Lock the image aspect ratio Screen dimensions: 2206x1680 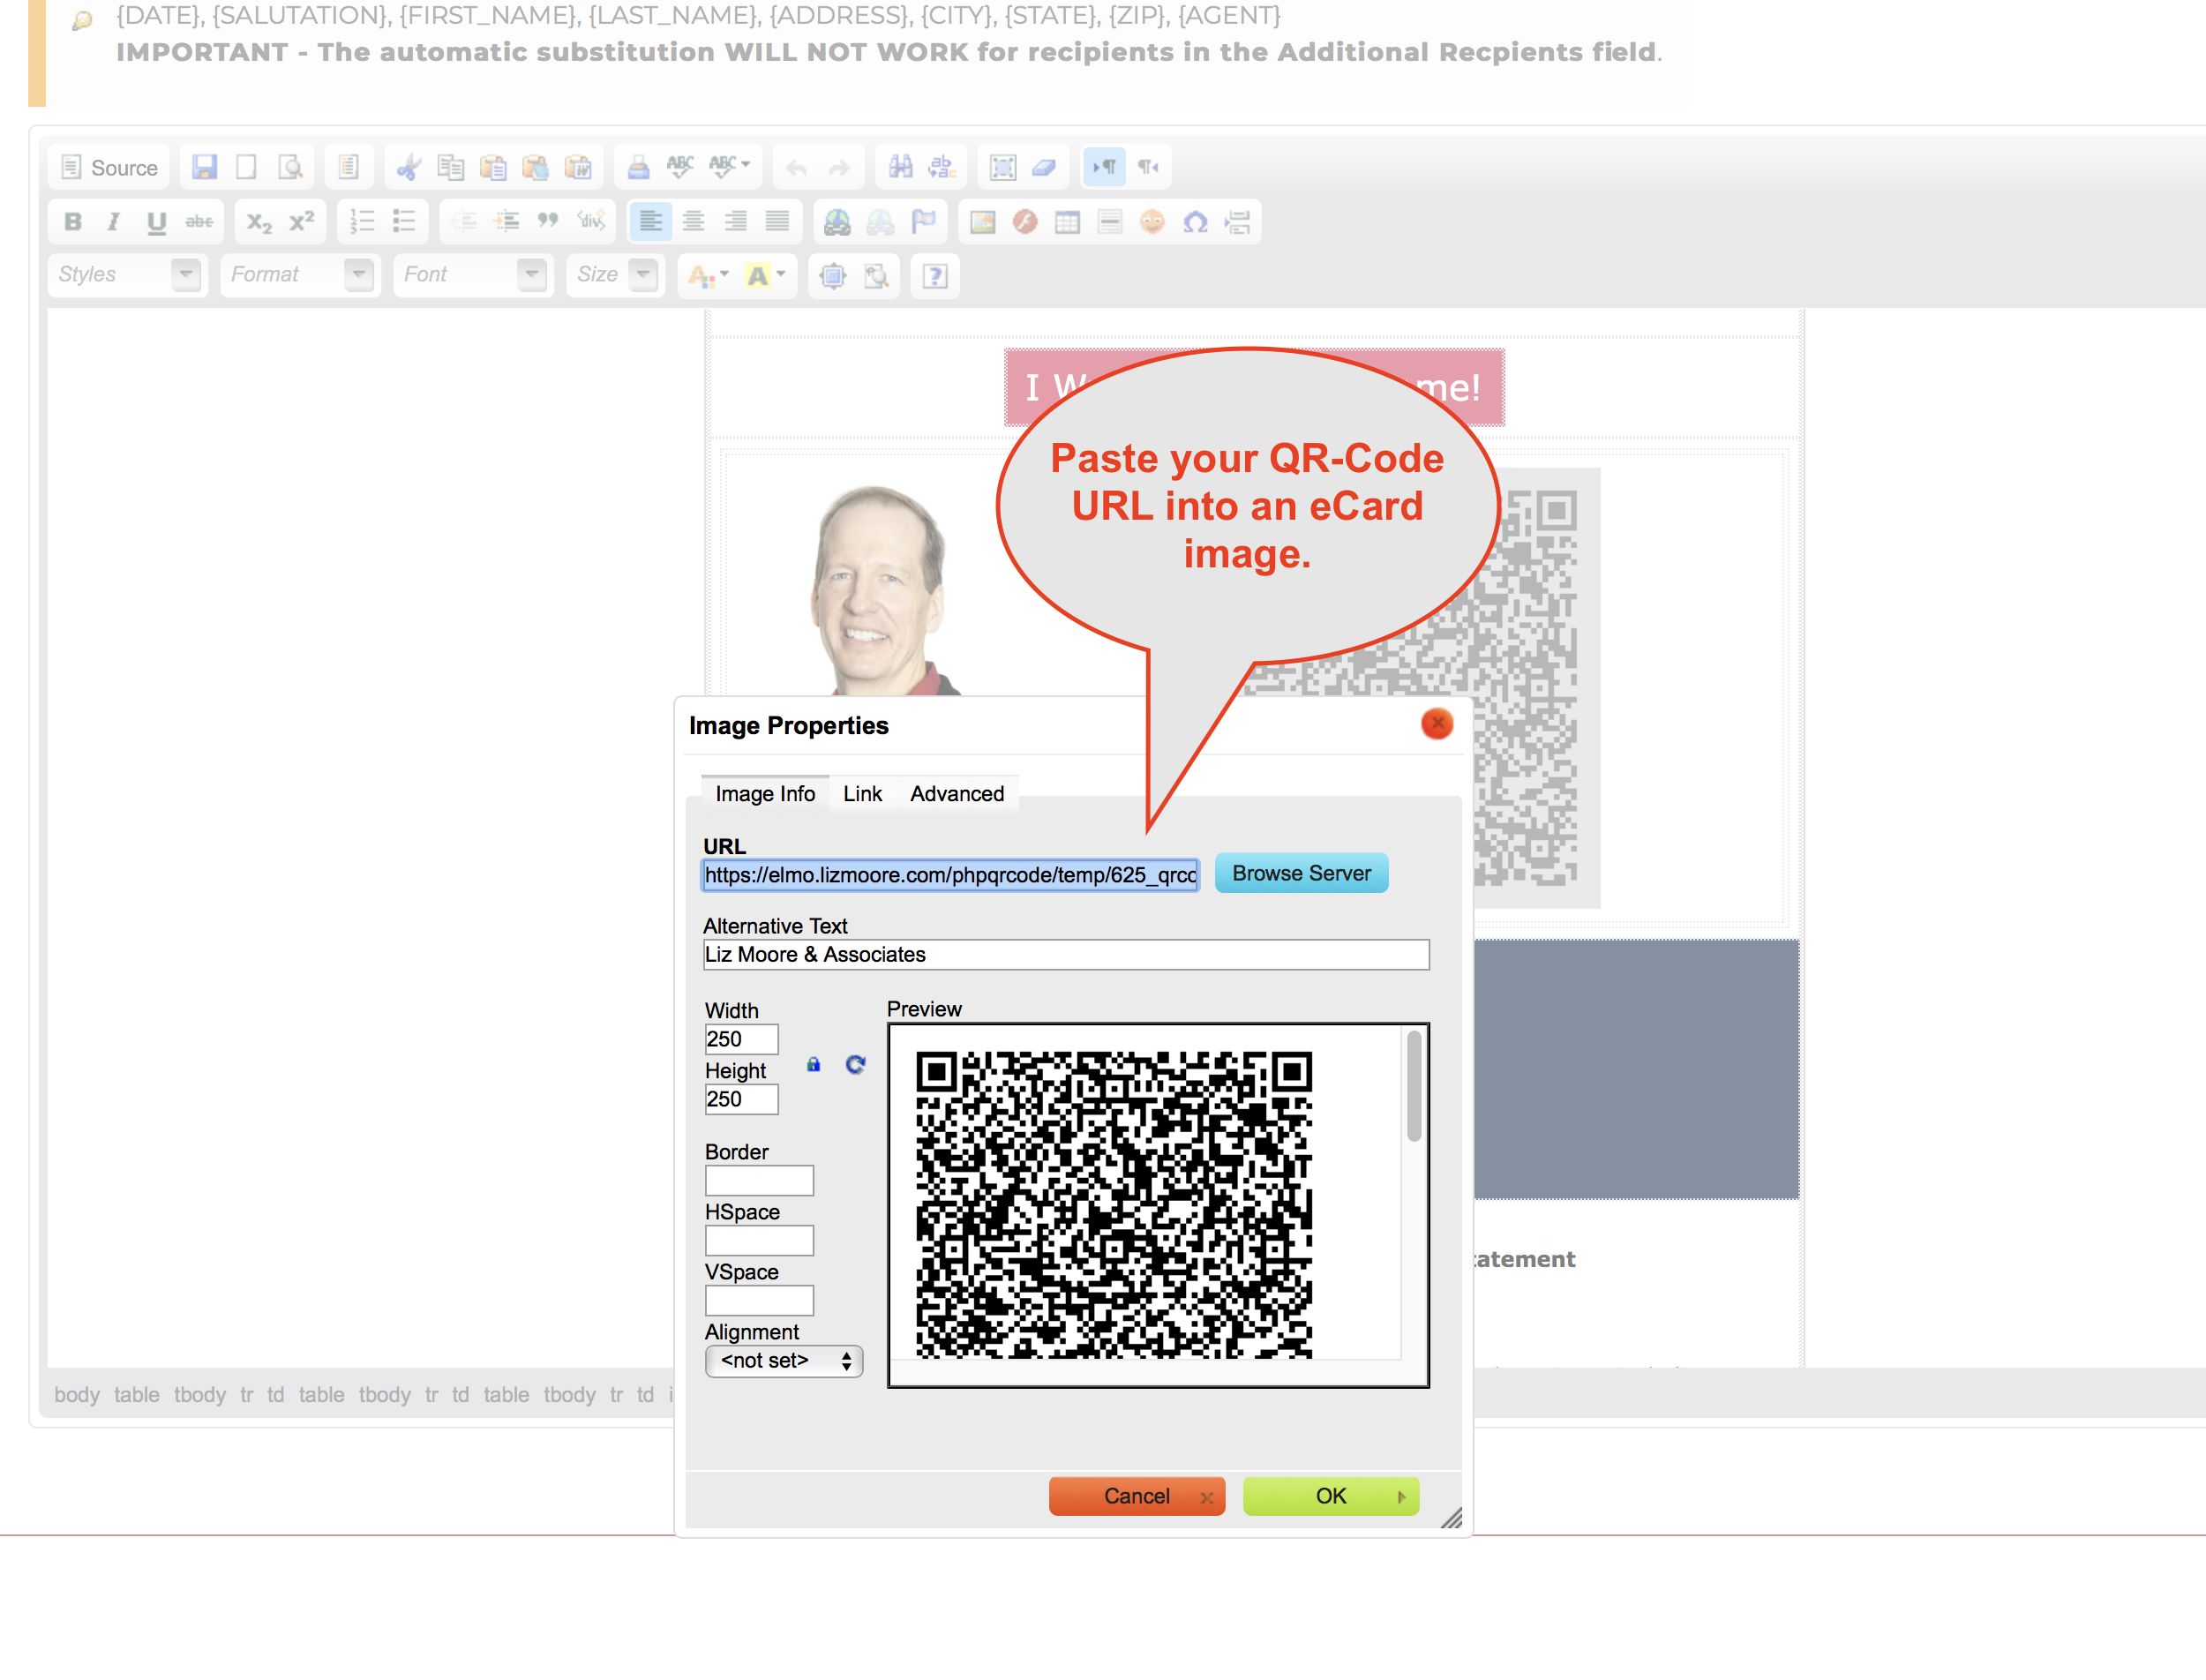coord(813,1065)
